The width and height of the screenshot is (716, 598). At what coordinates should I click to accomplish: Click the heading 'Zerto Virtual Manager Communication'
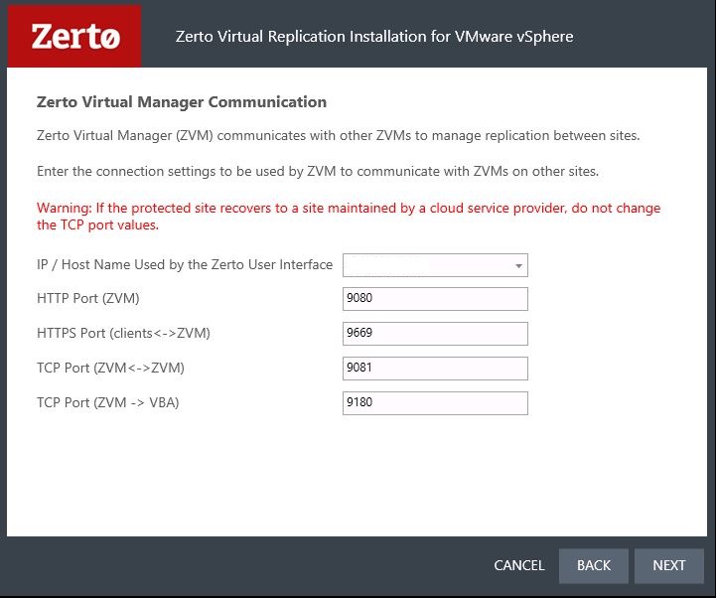[x=182, y=102]
